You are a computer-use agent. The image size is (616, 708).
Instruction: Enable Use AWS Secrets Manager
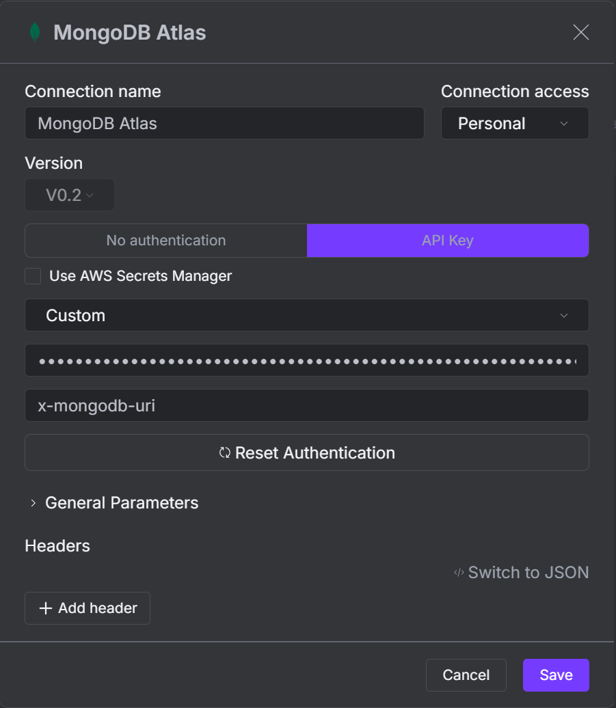[x=33, y=276]
